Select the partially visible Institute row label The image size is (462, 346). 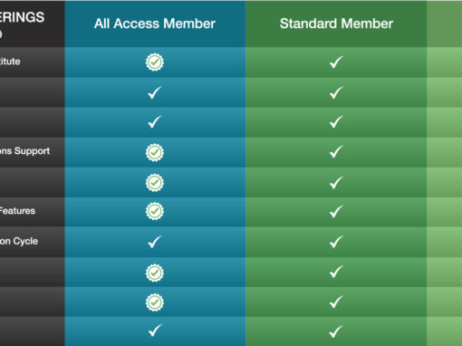pos(10,62)
